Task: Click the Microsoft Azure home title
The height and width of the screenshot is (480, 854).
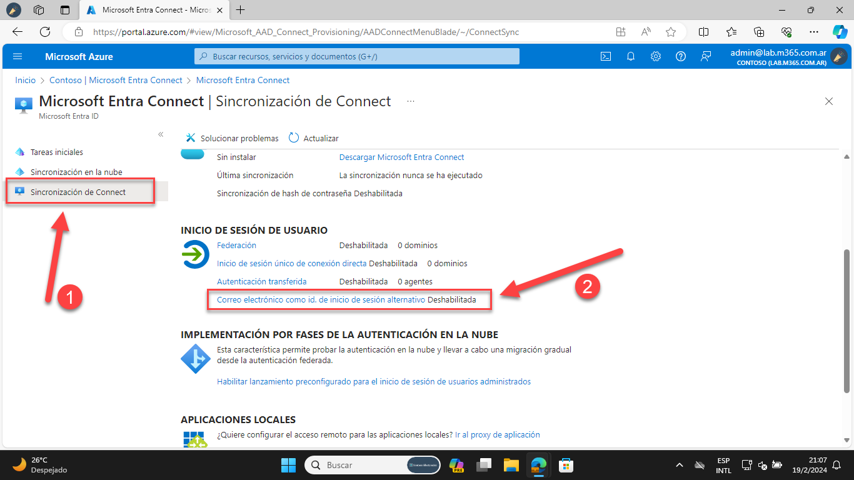Action: click(79, 56)
